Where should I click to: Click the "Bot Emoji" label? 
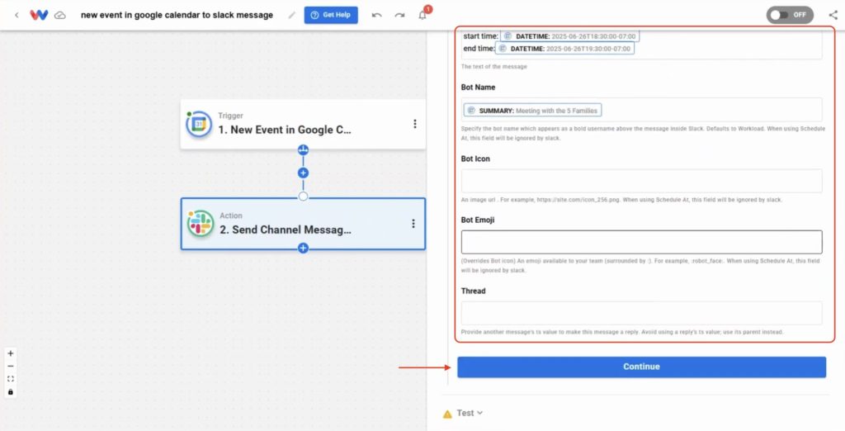(478, 220)
